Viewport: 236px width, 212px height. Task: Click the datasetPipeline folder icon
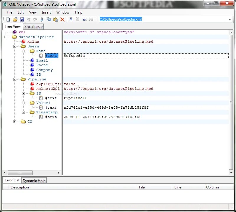[14, 37]
